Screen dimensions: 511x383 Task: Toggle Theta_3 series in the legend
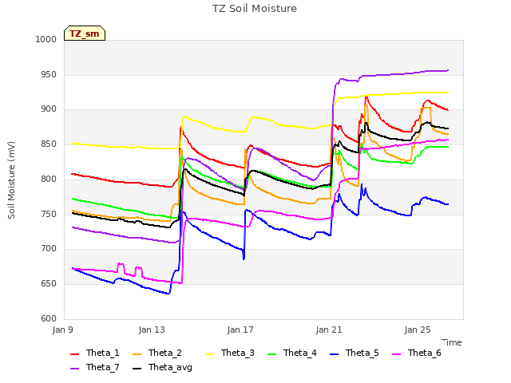[230, 353]
